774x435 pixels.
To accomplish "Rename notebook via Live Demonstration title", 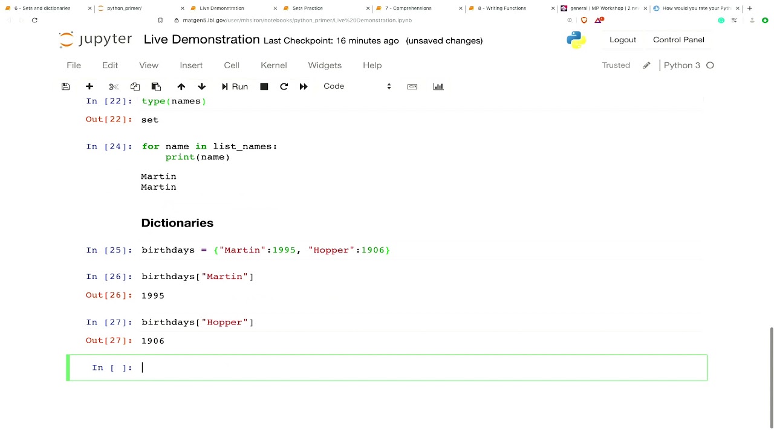I will click(201, 40).
